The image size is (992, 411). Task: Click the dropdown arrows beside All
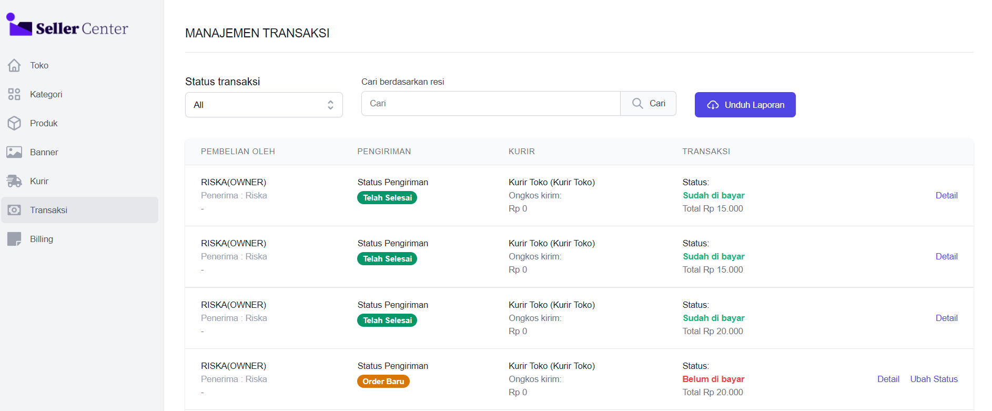pyautogui.click(x=330, y=105)
